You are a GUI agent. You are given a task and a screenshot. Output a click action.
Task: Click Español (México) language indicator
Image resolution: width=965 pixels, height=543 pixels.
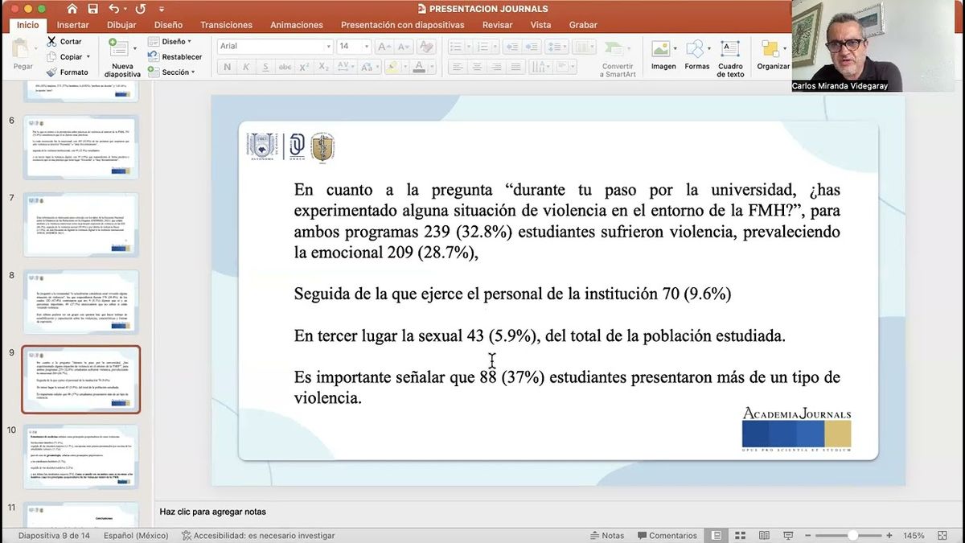click(136, 535)
